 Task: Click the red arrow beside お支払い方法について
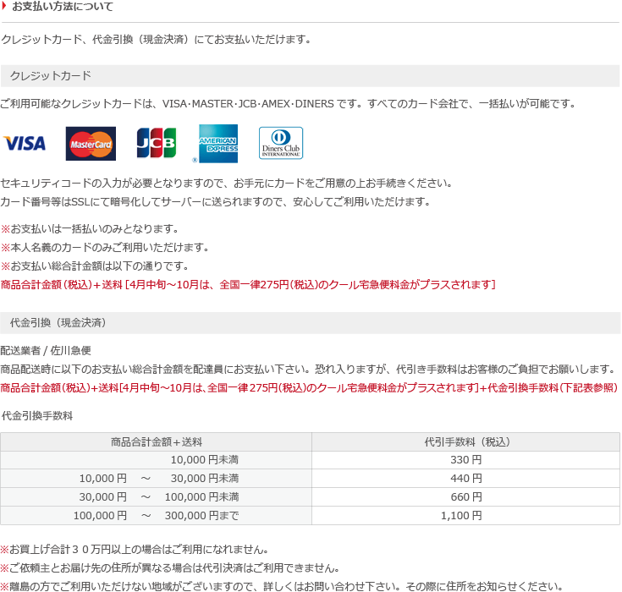[x=4, y=6]
